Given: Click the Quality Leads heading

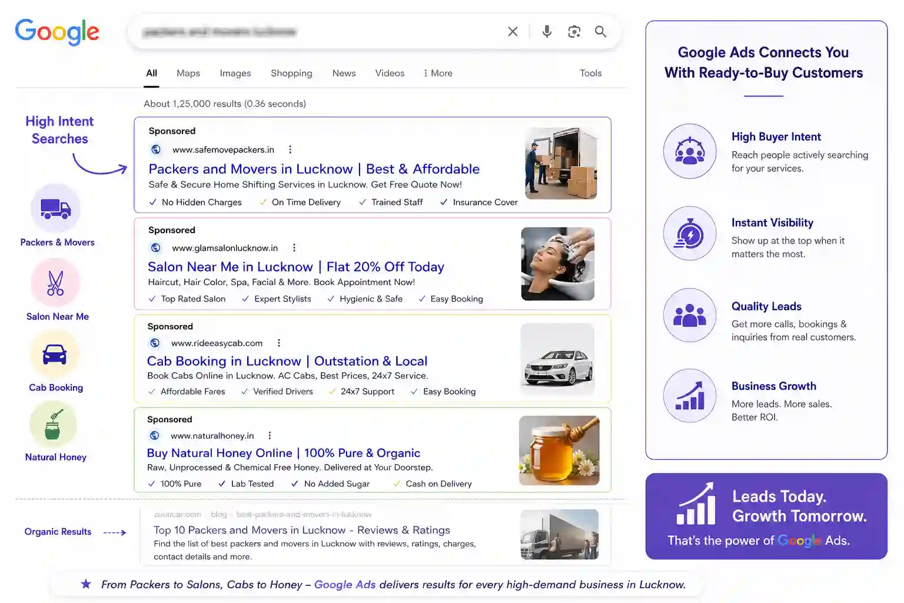Looking at the screenshot, I should pos(766,306).
